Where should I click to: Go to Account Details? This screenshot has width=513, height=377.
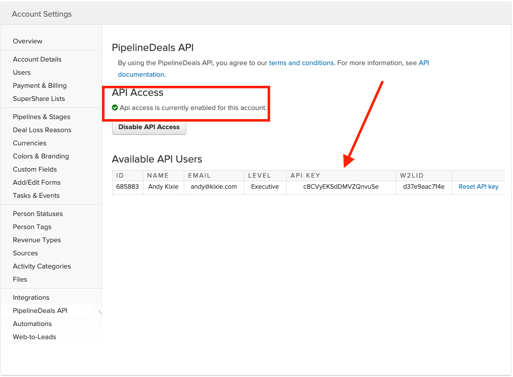tap(37, 59)
